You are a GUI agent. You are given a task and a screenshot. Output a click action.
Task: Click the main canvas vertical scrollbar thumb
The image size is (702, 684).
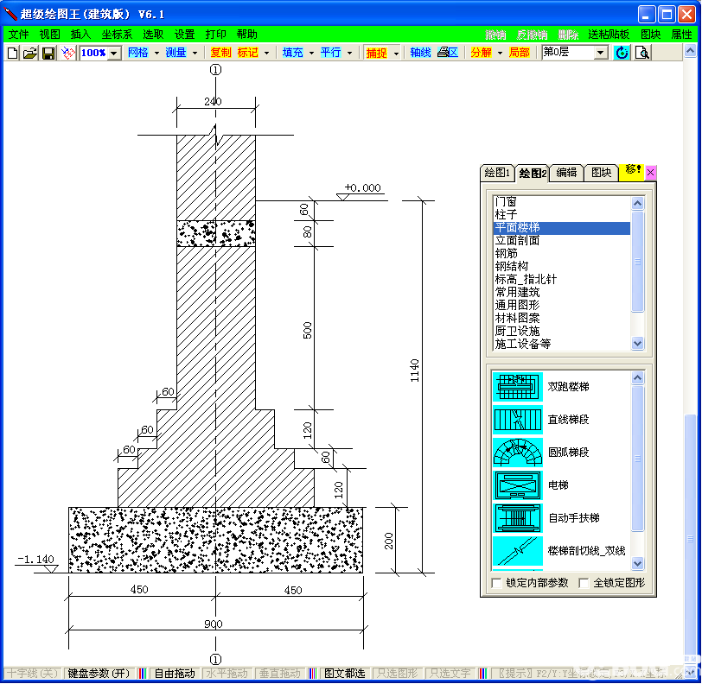pyautogui.click(x=690, y=539)
